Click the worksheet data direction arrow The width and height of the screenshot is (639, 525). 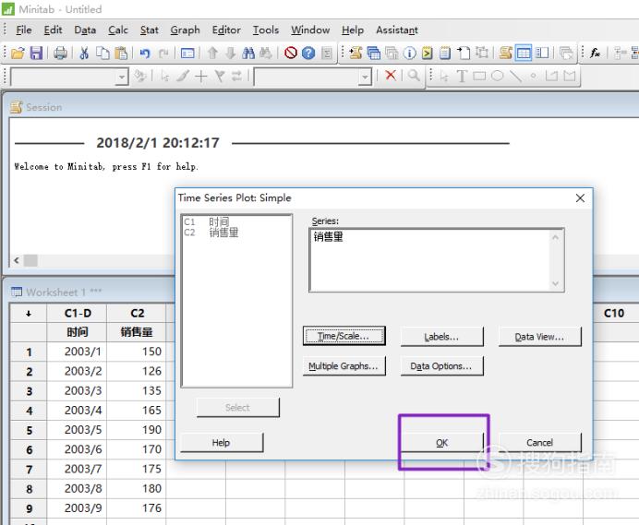point(29,313)
